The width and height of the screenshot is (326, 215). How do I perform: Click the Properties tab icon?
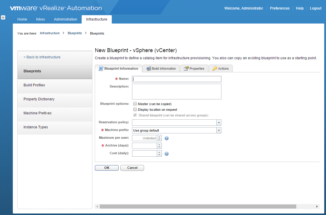[186, 68]
